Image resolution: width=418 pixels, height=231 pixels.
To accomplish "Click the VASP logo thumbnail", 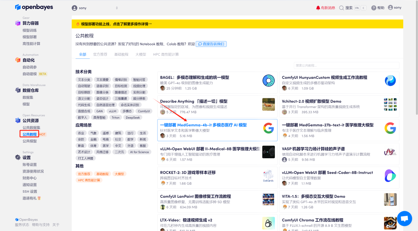I will coord(390,152).
